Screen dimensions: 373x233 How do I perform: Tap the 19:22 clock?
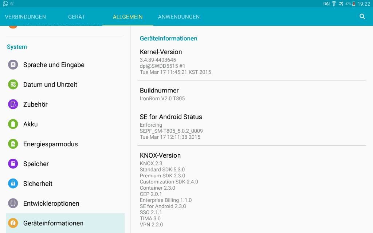coord(364,4)
